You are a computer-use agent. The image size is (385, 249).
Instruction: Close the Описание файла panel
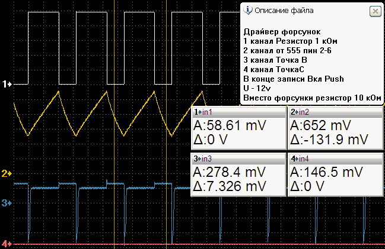pyautogui.click(x=374, y=11)
